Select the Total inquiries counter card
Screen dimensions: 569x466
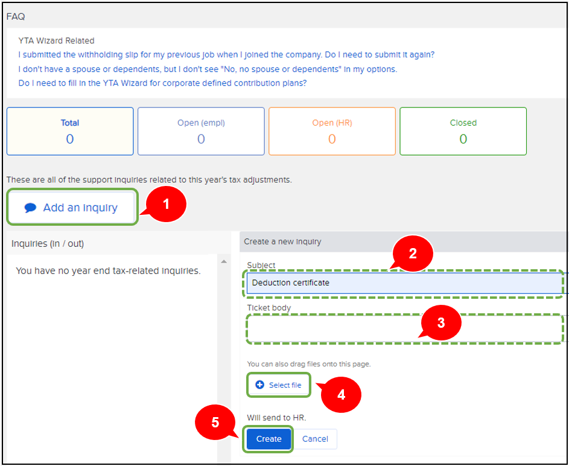coord(70,132)
